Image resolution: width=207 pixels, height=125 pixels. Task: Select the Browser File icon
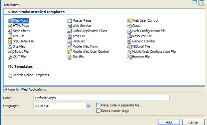pos(129,57)
